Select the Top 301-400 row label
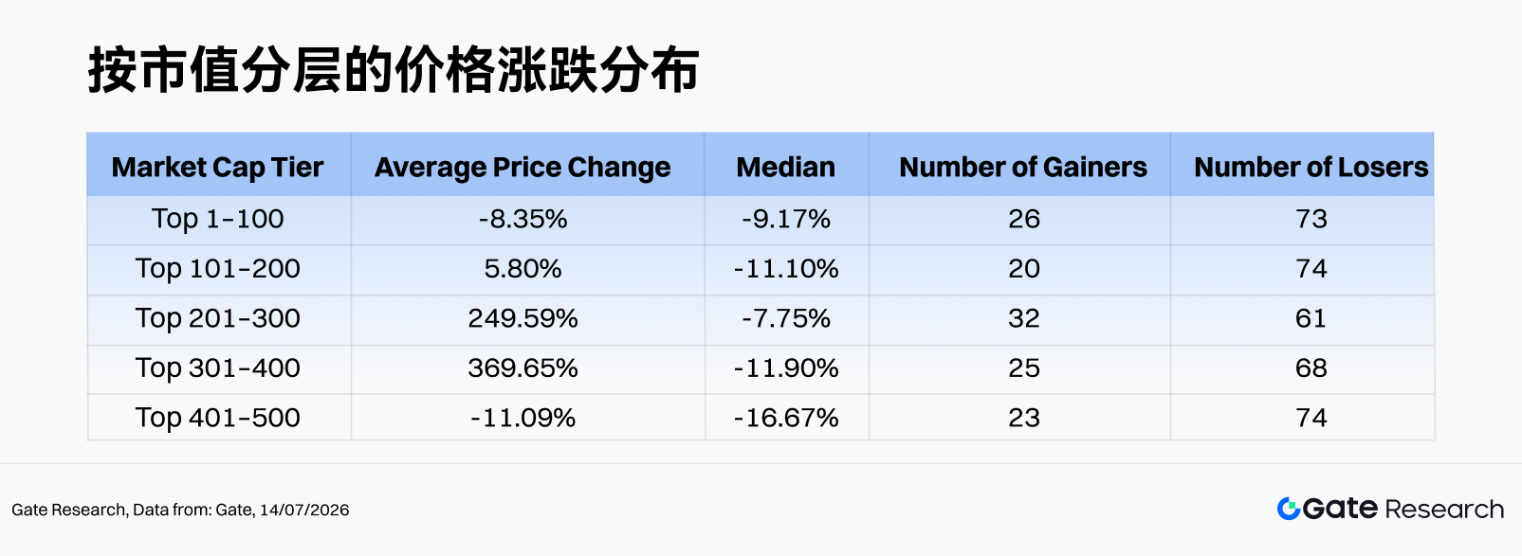 [218, 368]
